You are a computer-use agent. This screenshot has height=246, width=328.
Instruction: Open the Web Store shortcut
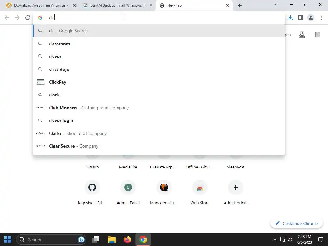200,193
